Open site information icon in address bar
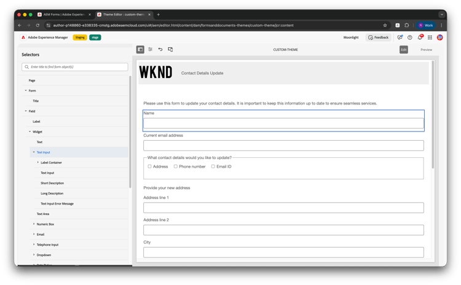The image size is (461, 285). [48, 25]
